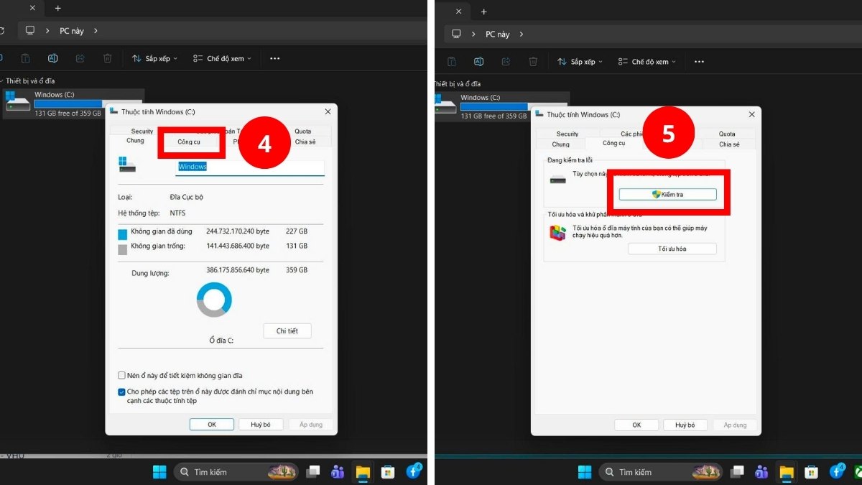
Task: Click 'Kiểm tra' error-check button
Action: pyautogui.click(x=667, y=194)
